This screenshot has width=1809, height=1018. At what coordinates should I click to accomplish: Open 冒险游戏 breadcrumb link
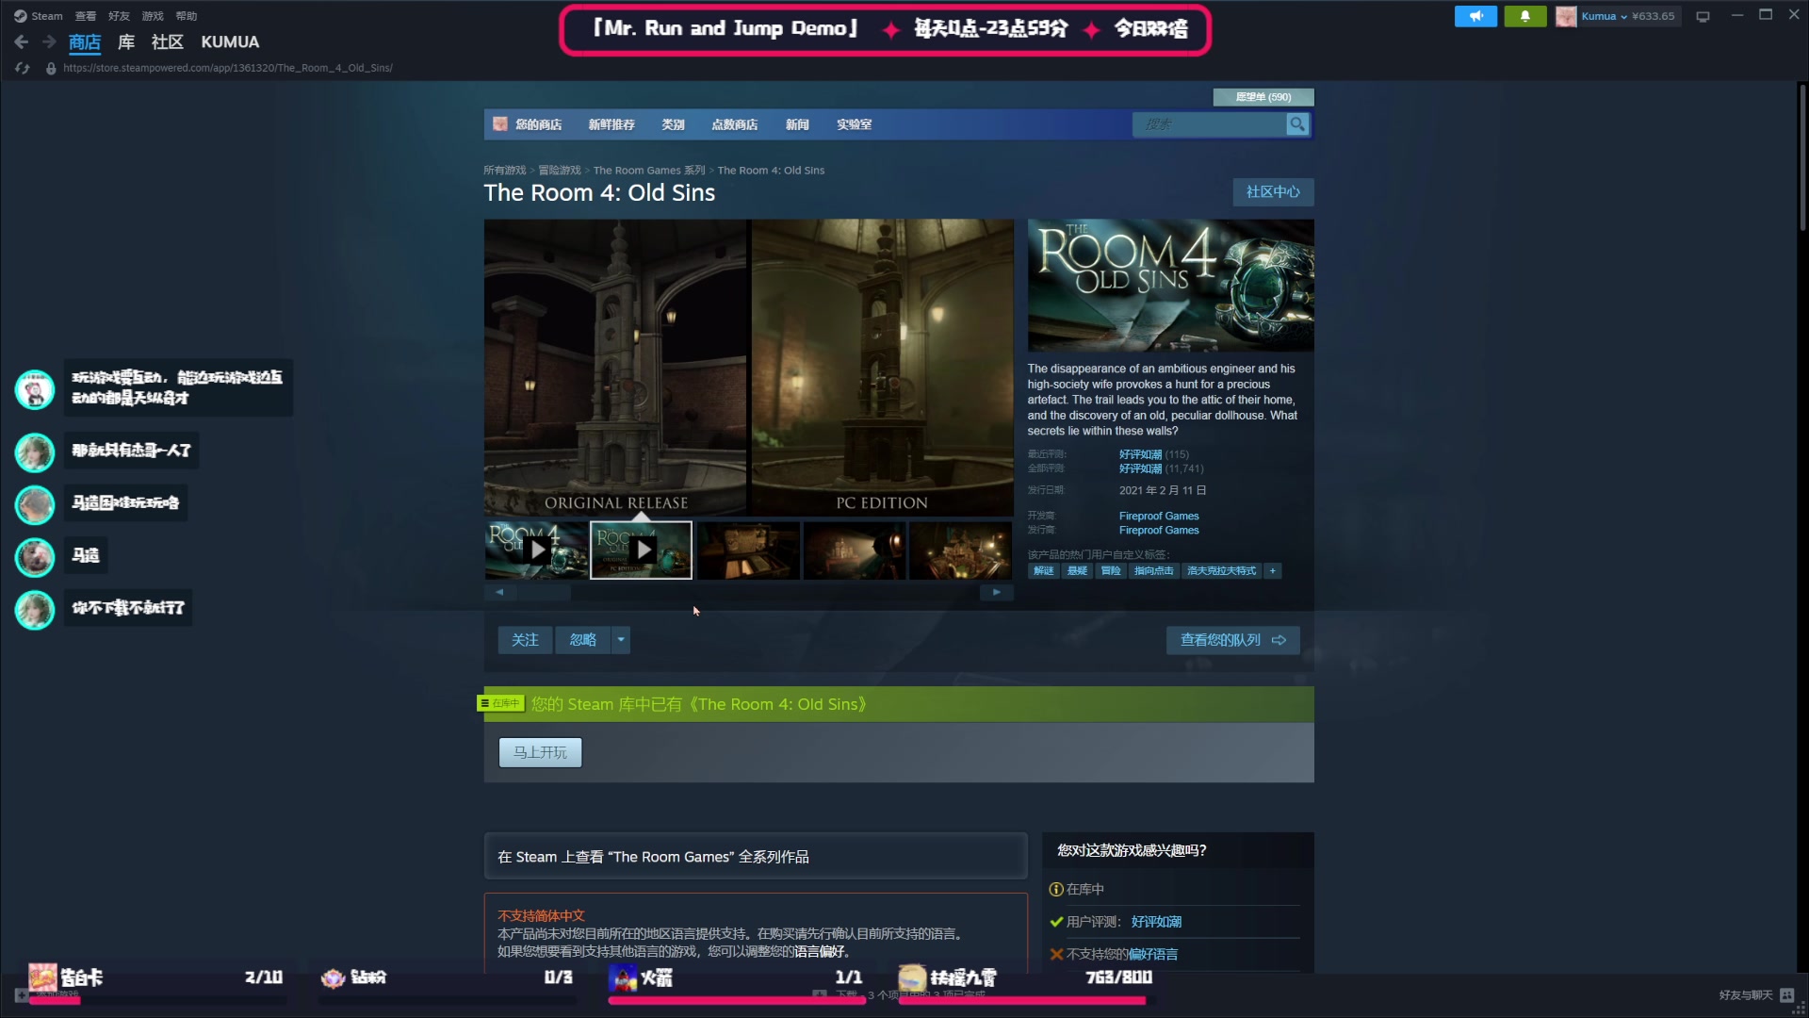(560, 171)
